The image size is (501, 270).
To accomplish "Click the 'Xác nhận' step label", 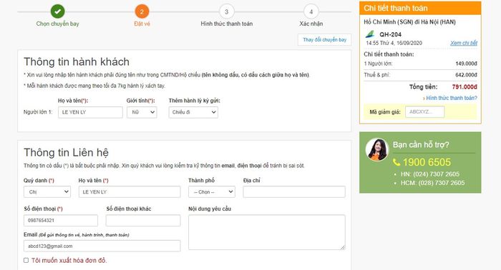I will point(311,24).
